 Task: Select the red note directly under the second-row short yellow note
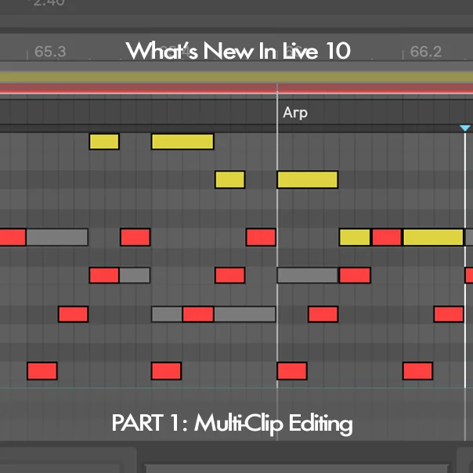point(230,276)
